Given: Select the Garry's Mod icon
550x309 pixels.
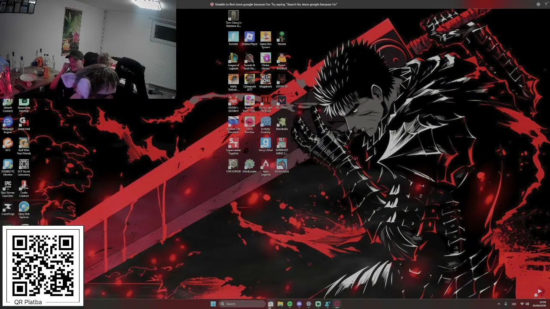Looking at the screenshot, I should tap(266, 145).
